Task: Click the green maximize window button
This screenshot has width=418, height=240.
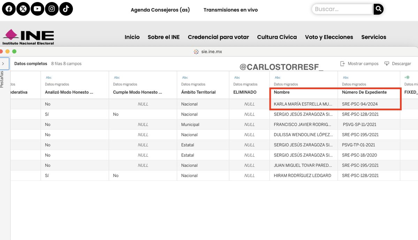Action: click(x=14, y=52)
